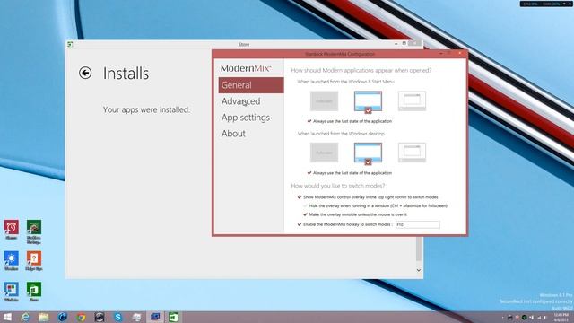This screenshot has height=323, width=574.
Task: Click the dark circular taskbar icon
Action: (100, 317)
